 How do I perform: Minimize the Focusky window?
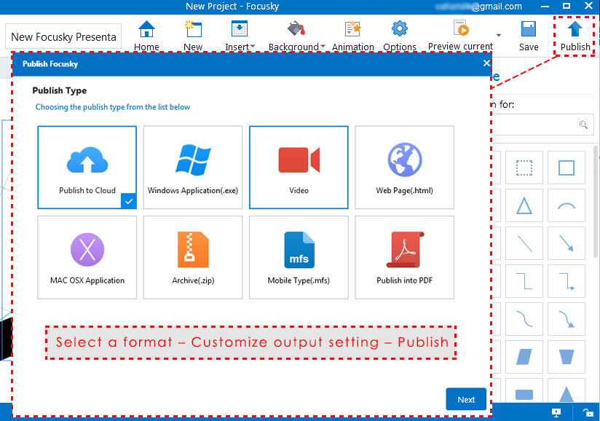click(545, 7)
